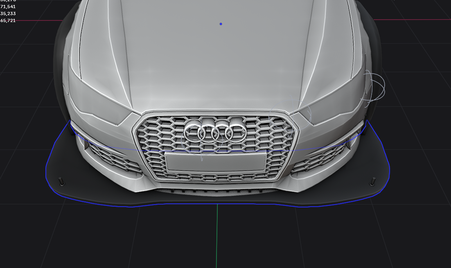Click the blue origin dot on the hood
The height and width of the screenshot is (268, 451).
click(x=221, y=24)
